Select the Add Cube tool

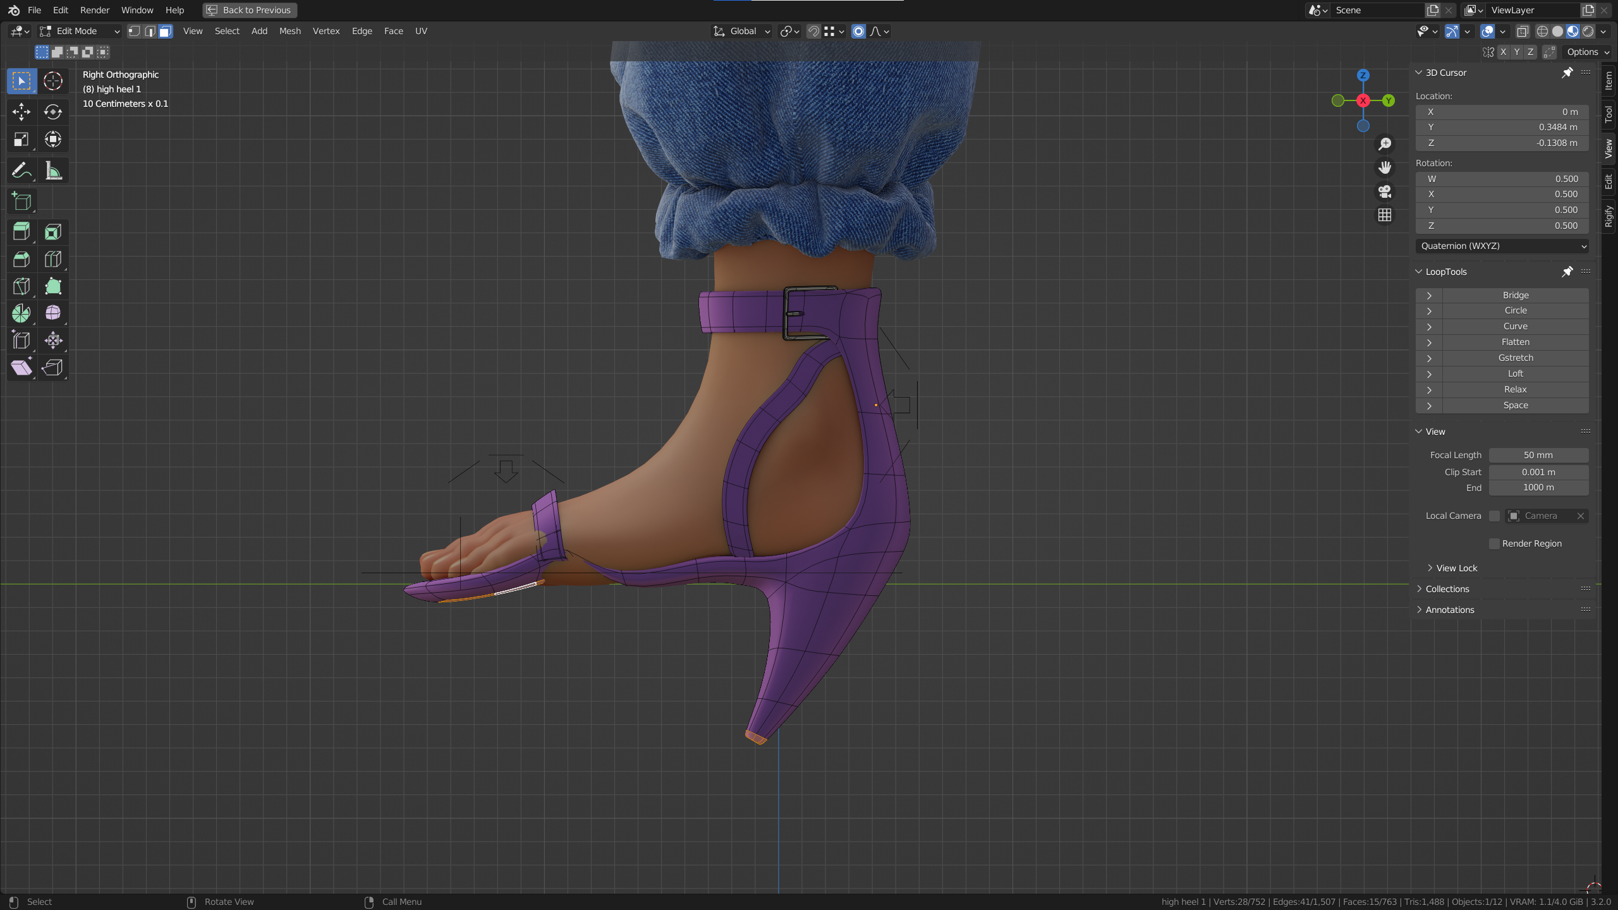click(x=21, y=202)
